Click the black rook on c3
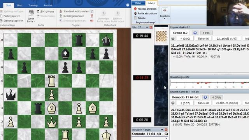This screenshot has height=140, width=249. (38, 108)
